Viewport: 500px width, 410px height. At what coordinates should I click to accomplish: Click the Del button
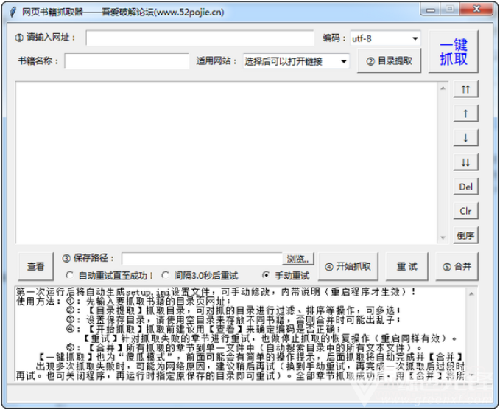tap(465, 187)
